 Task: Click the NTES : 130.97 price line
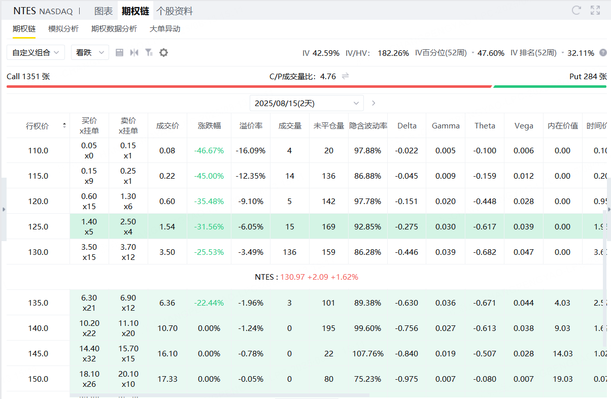[x=307, y=277]
